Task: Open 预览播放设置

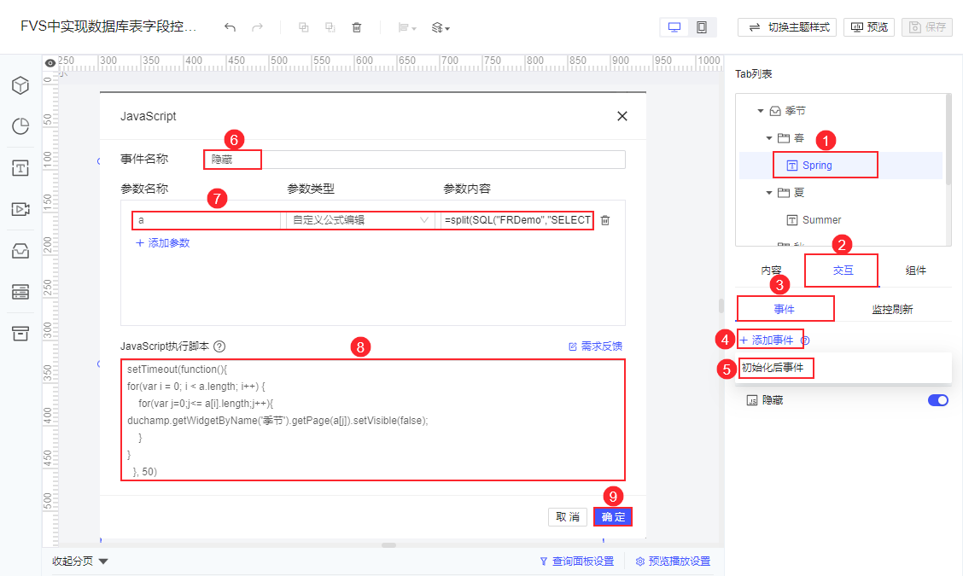Action: 673,561
